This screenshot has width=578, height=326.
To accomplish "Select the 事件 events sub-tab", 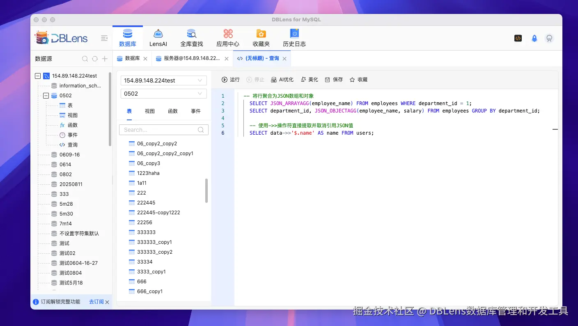I will click(196, 111).
